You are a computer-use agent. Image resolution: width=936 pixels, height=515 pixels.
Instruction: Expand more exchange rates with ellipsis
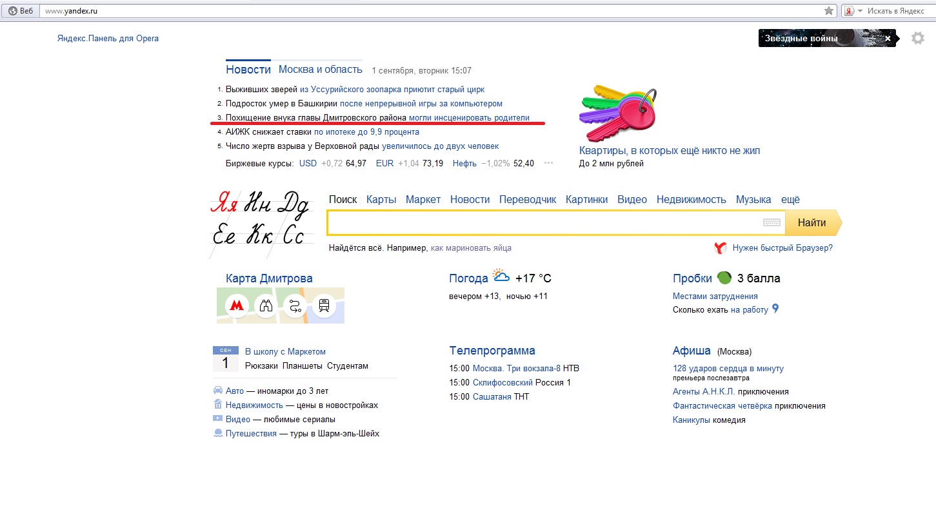coord(548,163)
